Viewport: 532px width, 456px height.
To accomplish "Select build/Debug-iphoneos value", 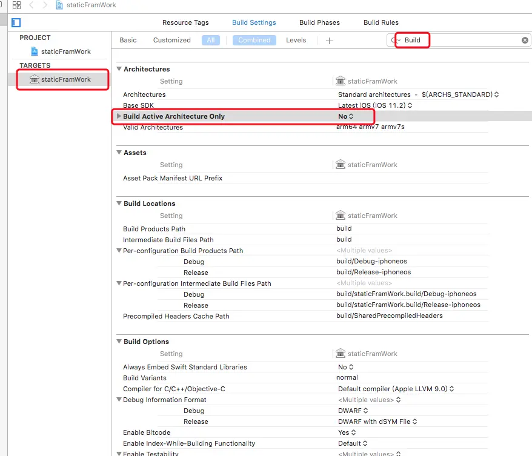I will (371, 261).
